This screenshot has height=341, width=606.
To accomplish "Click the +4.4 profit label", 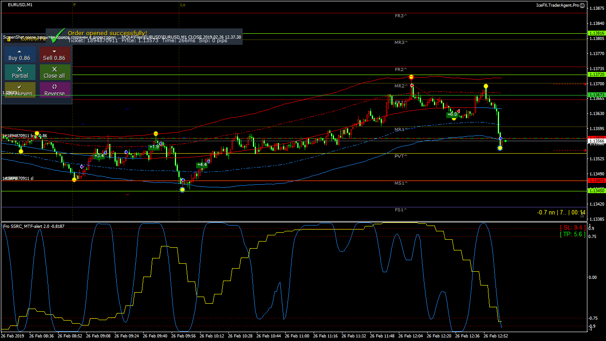I will pyautogui.click(x=201, y=165).
